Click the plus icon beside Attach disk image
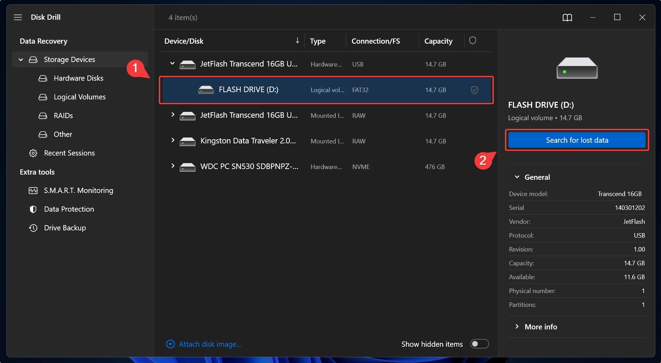Viewport: 661px width, 363px height. (170, 344)
